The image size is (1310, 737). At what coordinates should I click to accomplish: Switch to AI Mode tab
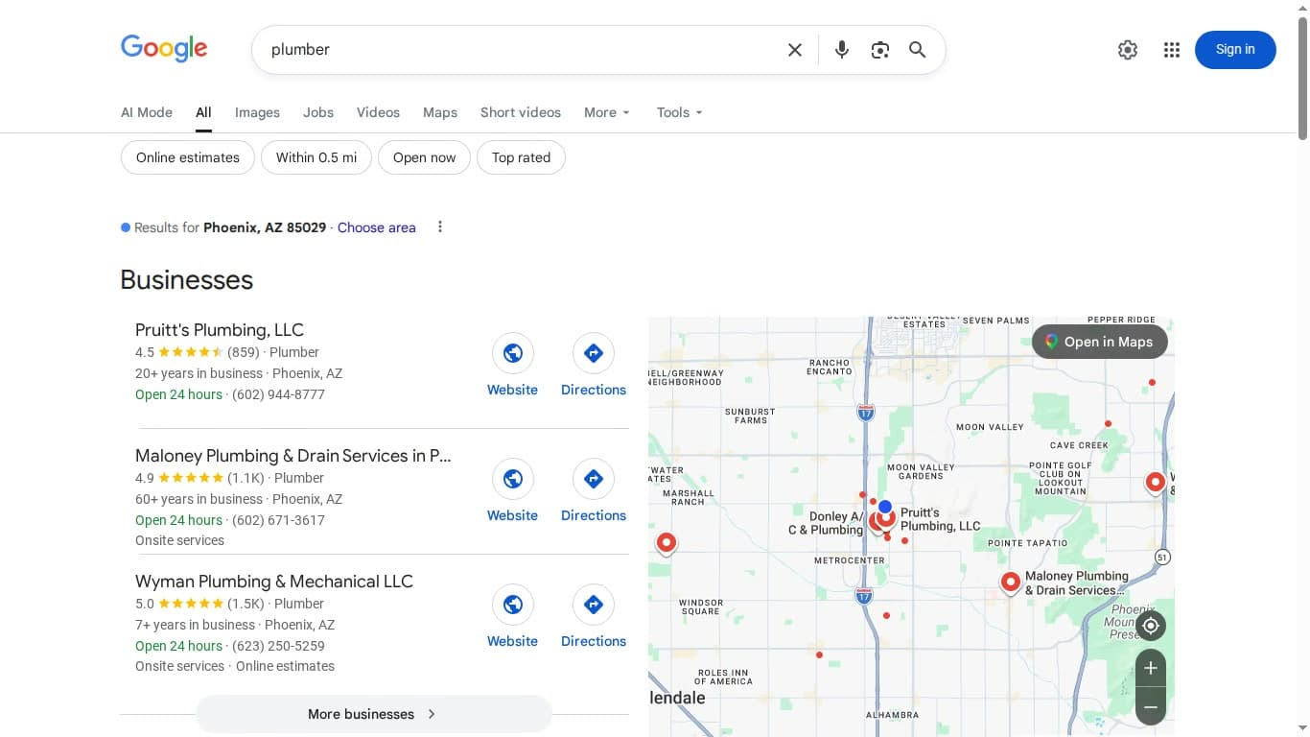(147, 112)
